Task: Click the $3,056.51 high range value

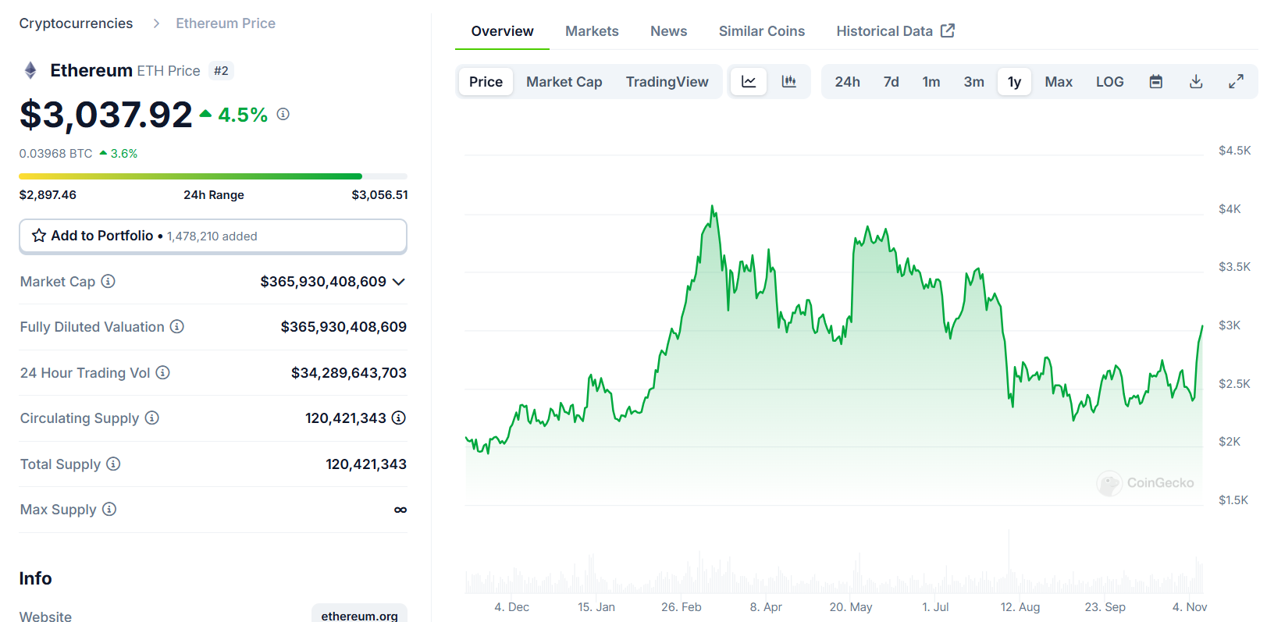Action: 379,195
